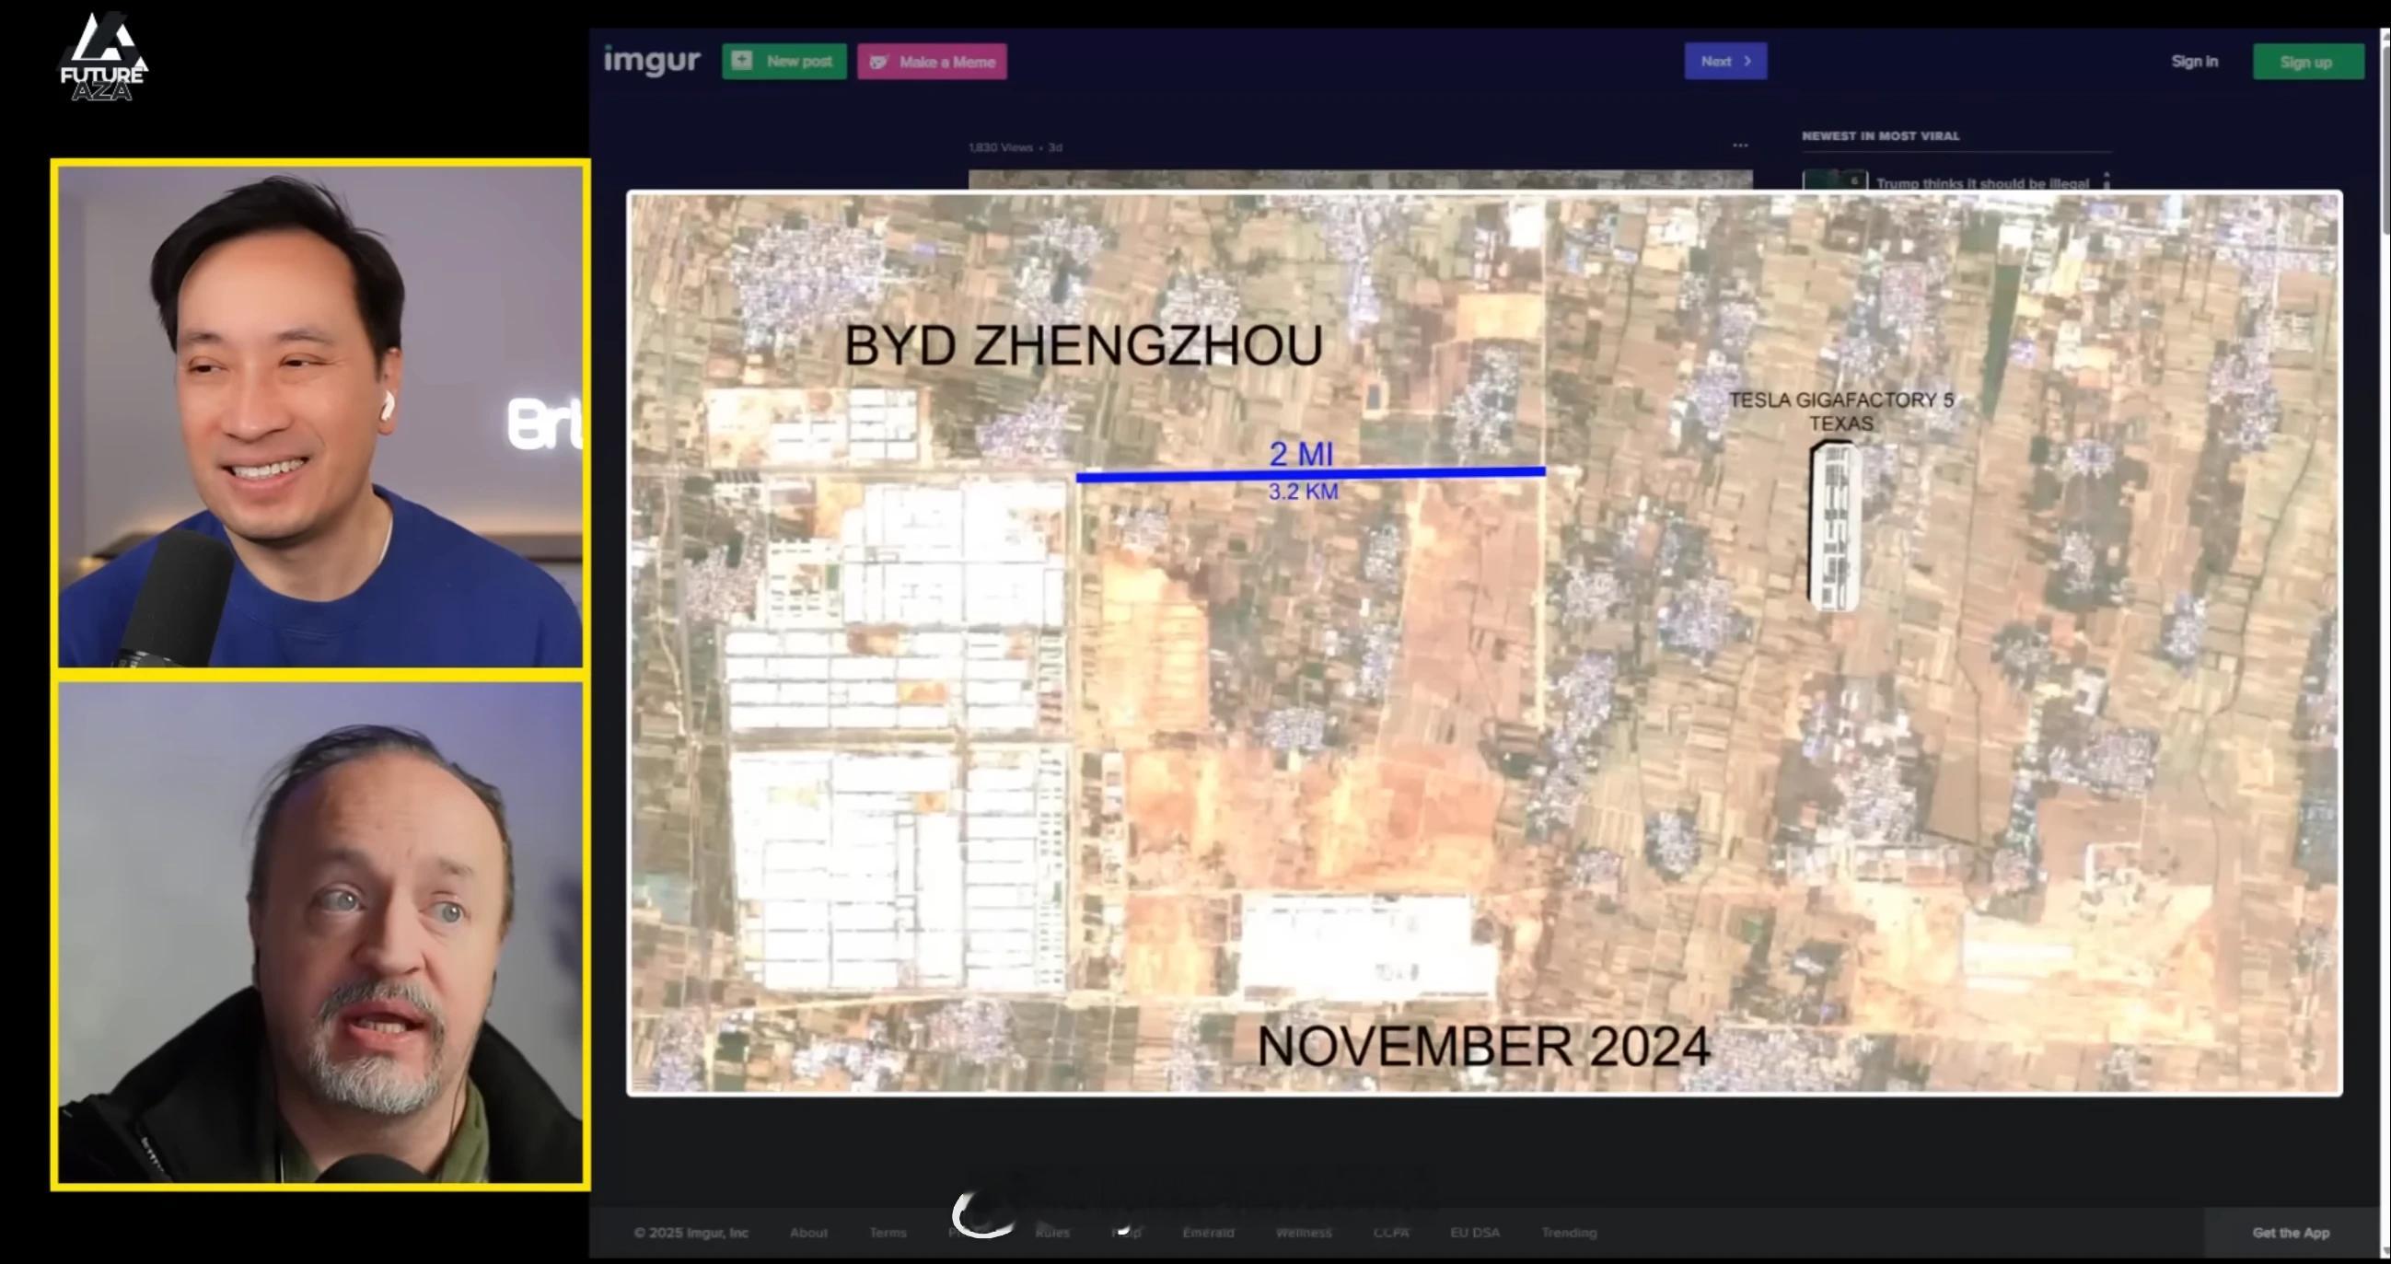Click the green Sign up button
Image resolution: width=2391 pixels, height=1264 pixels.
tap(2307, 63)
